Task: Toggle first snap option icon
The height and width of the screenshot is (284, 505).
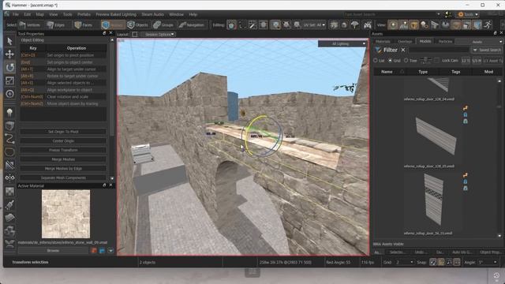Action: 433,263
